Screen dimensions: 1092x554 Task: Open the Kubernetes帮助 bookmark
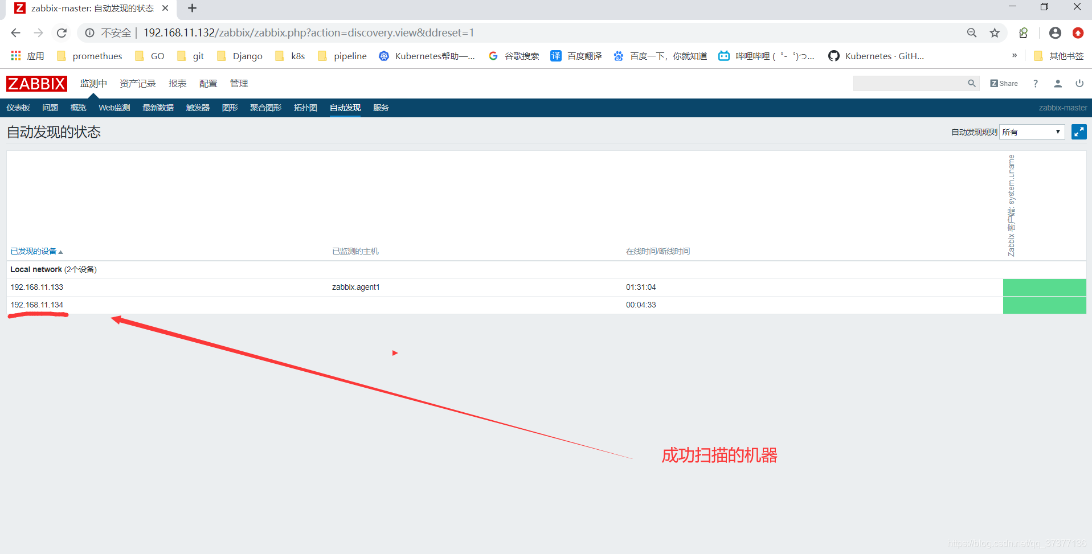coord(427,56)
